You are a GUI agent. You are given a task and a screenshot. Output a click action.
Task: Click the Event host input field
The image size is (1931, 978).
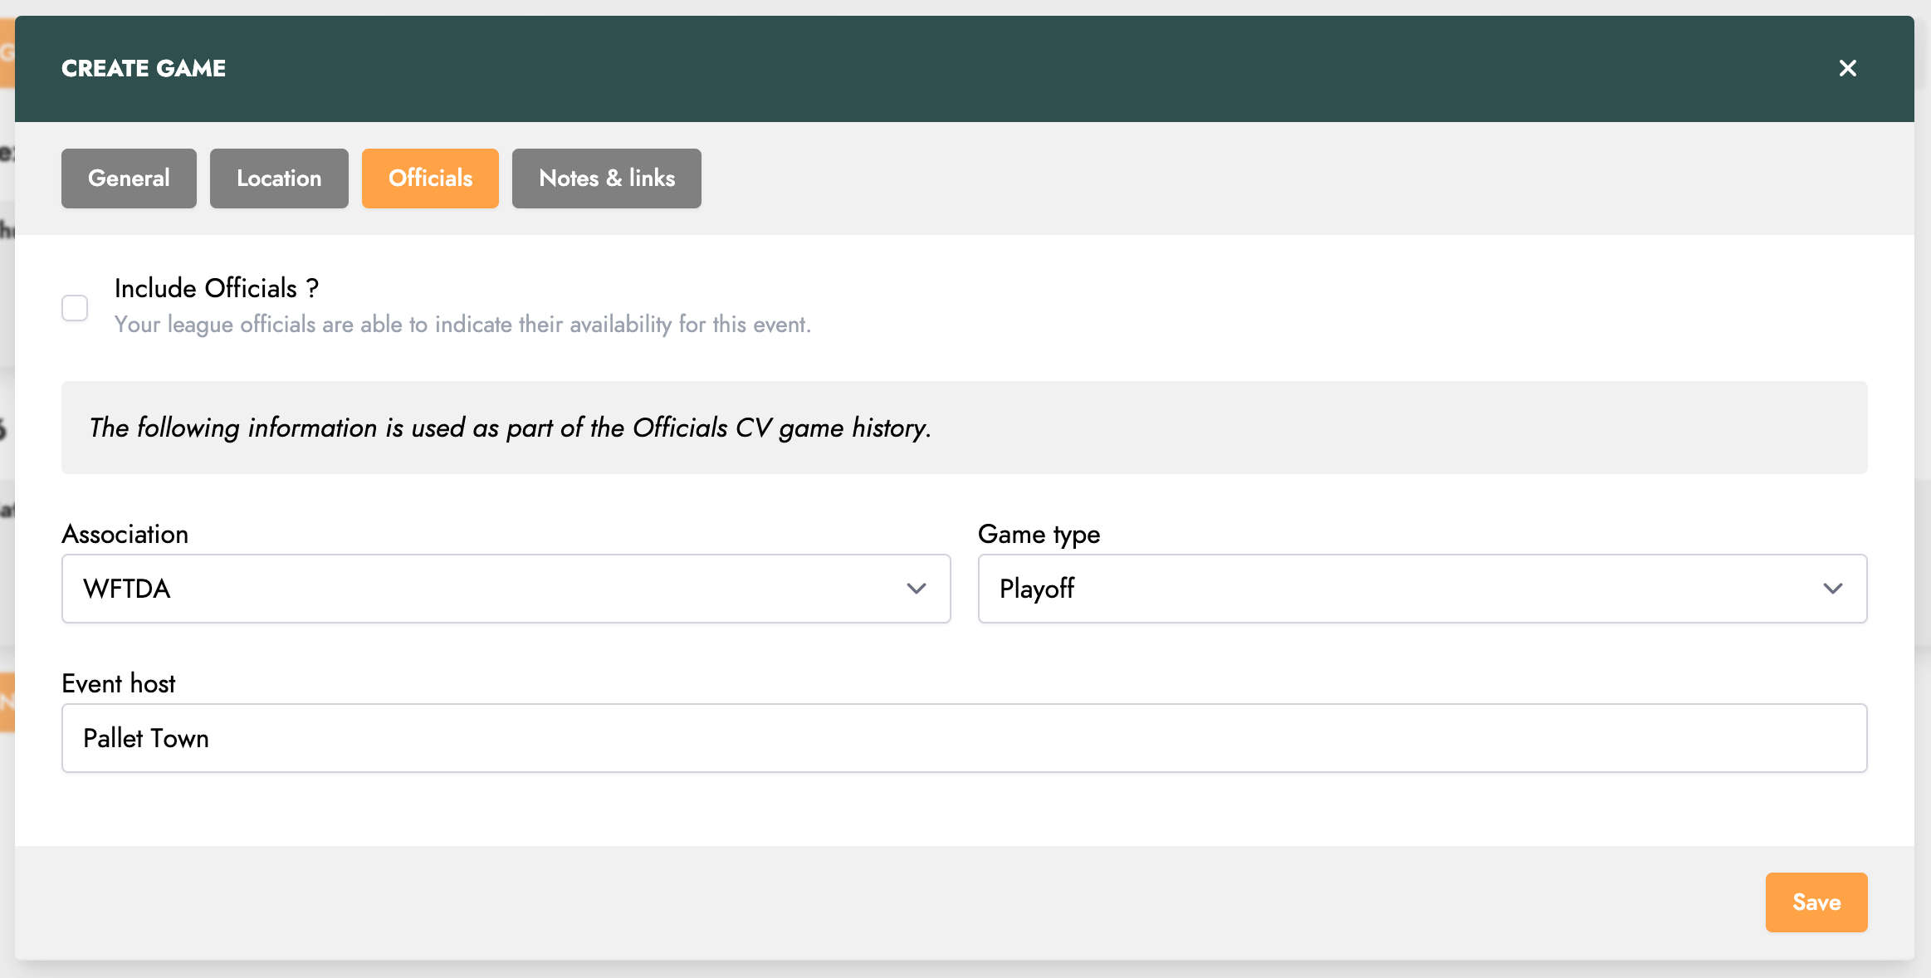click(963, 738)
